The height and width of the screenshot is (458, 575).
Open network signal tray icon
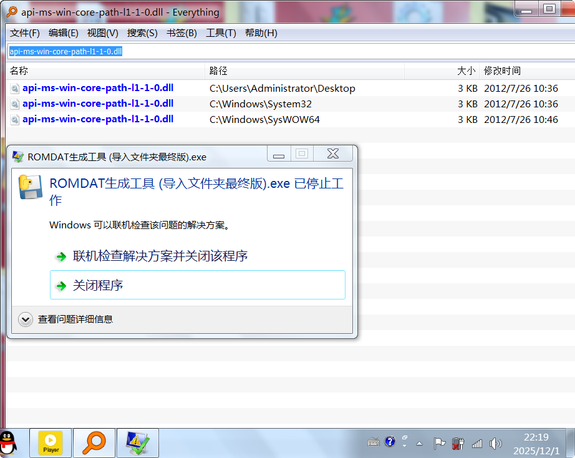[477, 443]
